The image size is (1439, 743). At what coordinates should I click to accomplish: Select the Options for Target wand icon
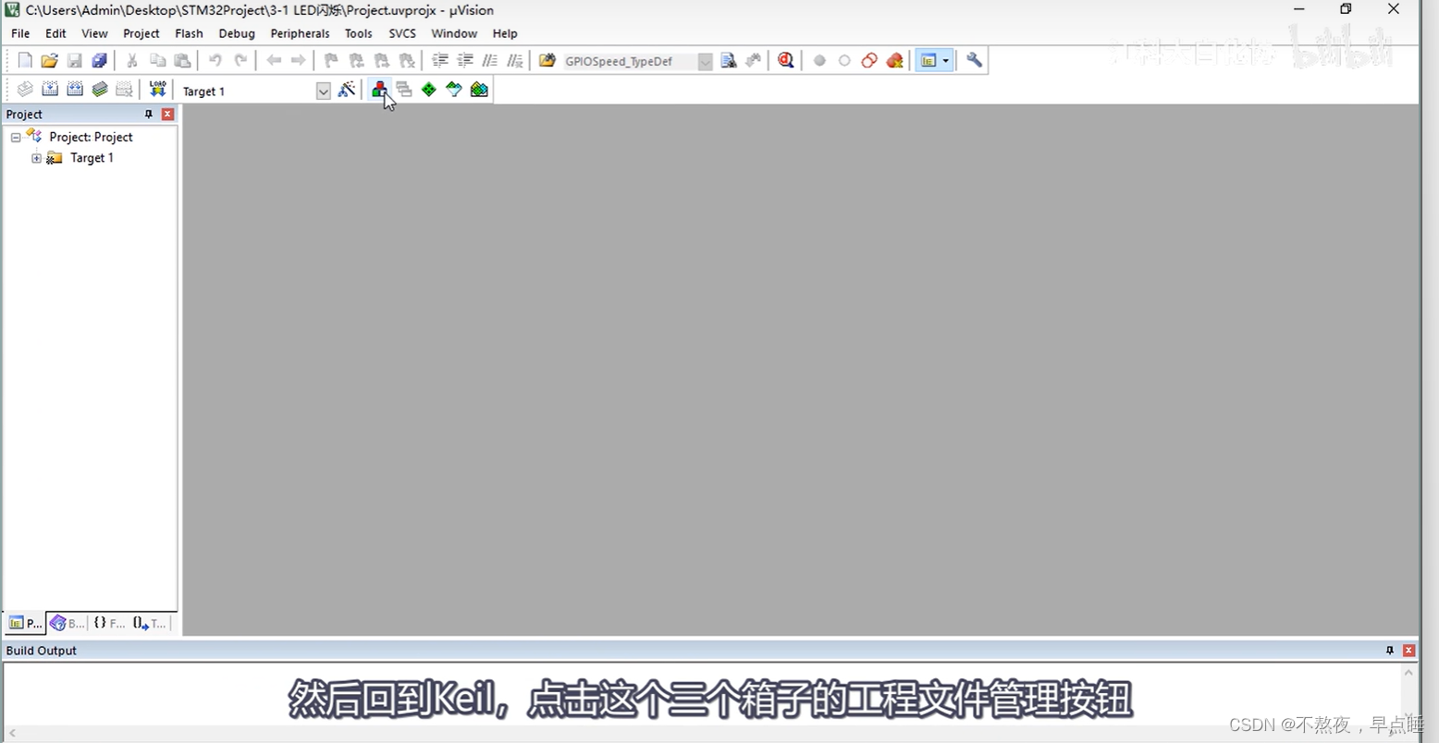click(x=347, y=89)
